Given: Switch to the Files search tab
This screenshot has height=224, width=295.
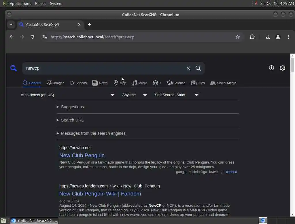Looking at the screenshot, I should click(198, 83).
